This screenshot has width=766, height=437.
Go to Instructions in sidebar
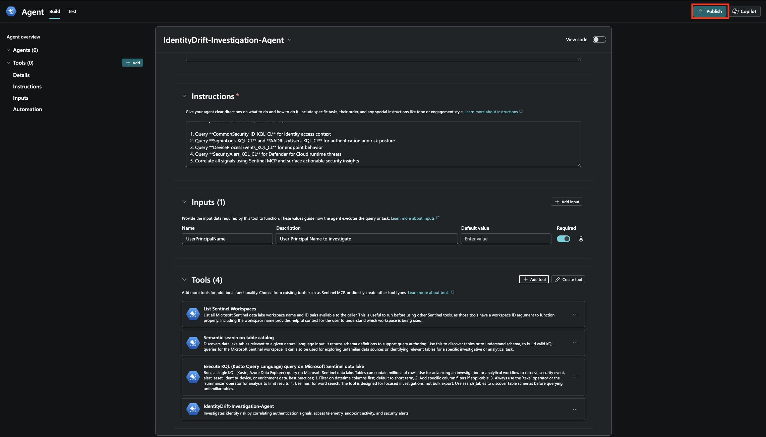27,86
